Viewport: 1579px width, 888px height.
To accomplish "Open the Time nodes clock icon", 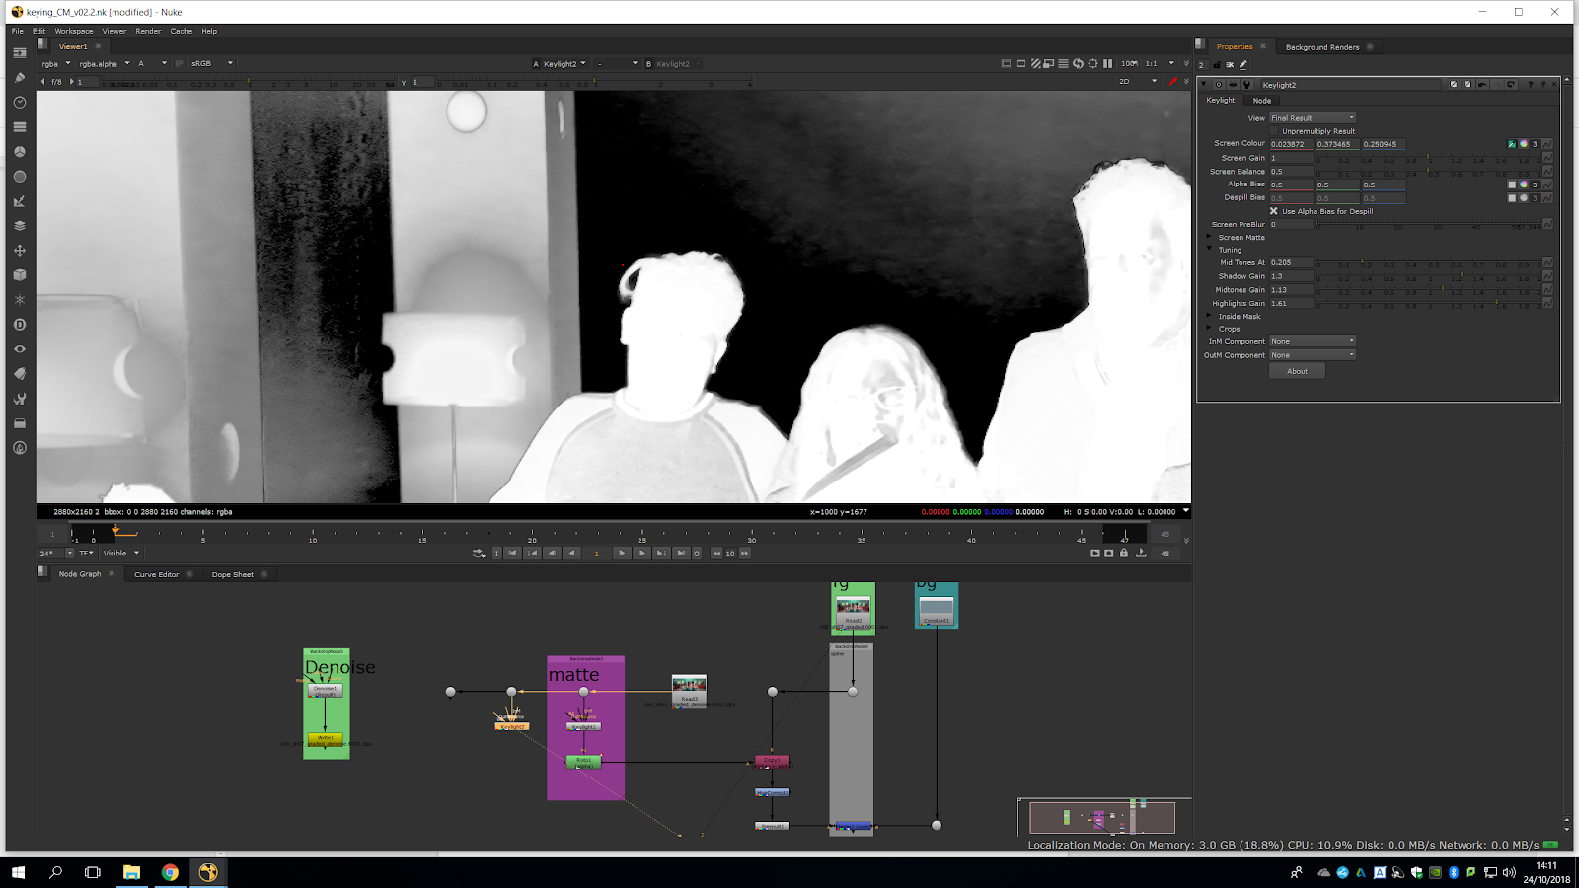I will click(x=19, y=103).
